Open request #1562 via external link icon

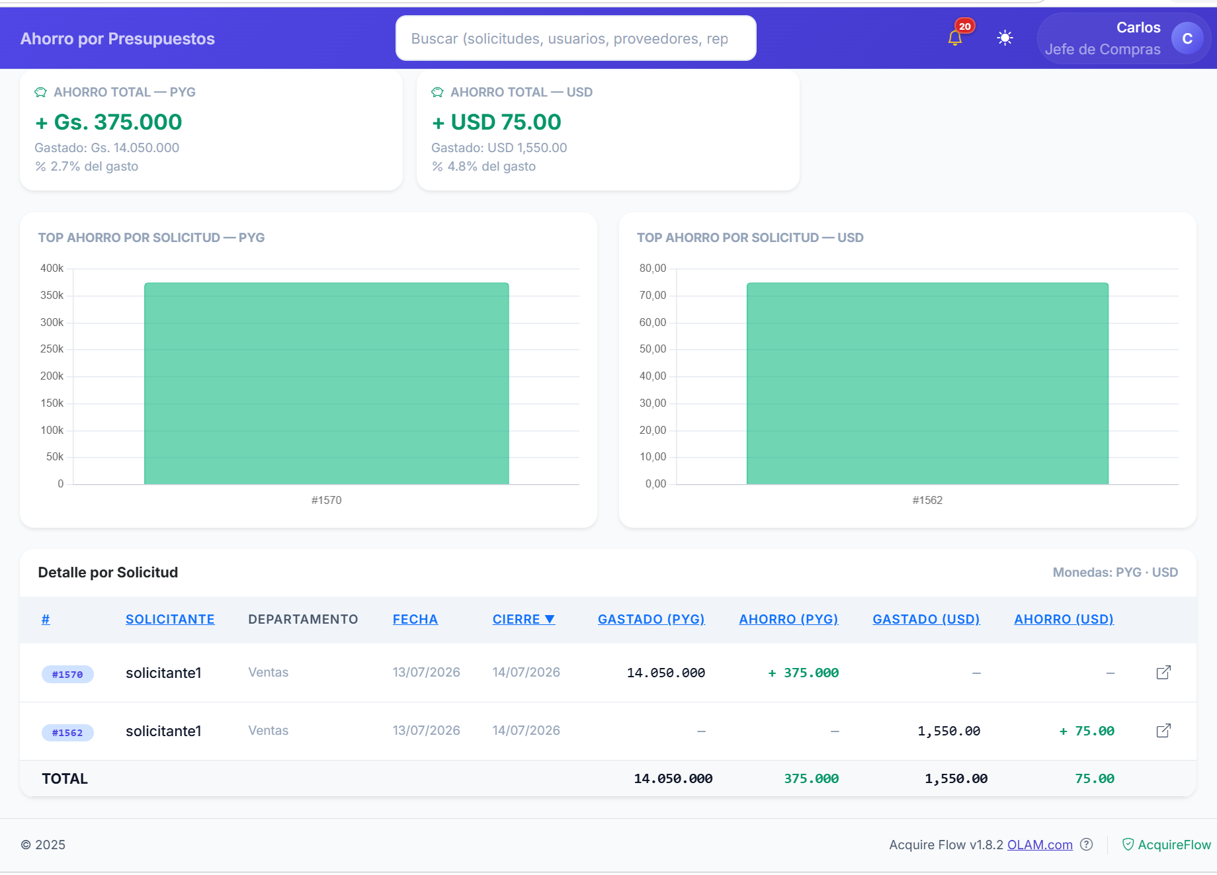(1163, 731)
